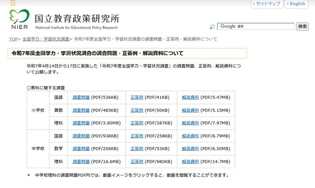This screenshot has height=188, width=315.
Task: Open 中学校 数学 調査問題 PDF
Action: click(81, 149)
